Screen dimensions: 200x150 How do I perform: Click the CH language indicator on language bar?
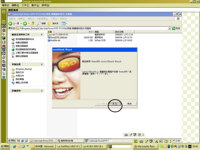pyautogui.click(x=135, y=141)
